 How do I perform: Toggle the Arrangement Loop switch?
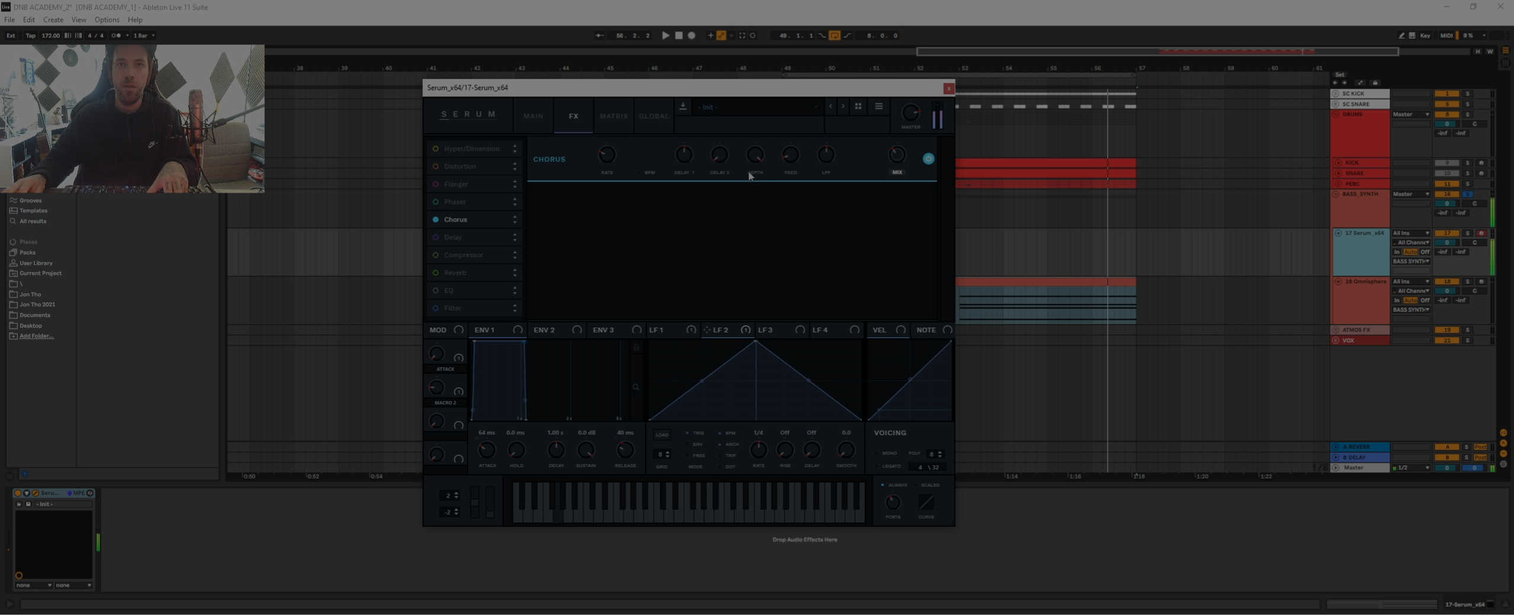[834, 35]
